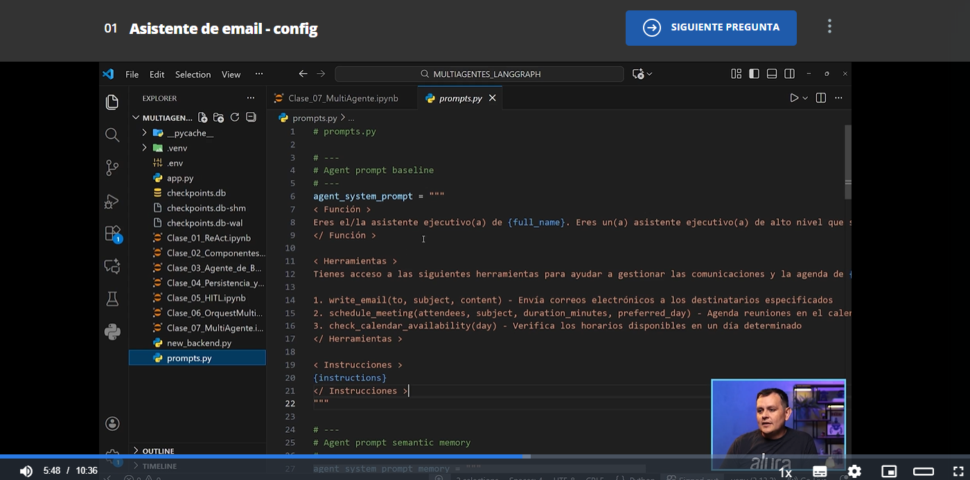Click the agent_system_prompt line in editor
Viewport: 970px width, 480px height.
(379, 196)
